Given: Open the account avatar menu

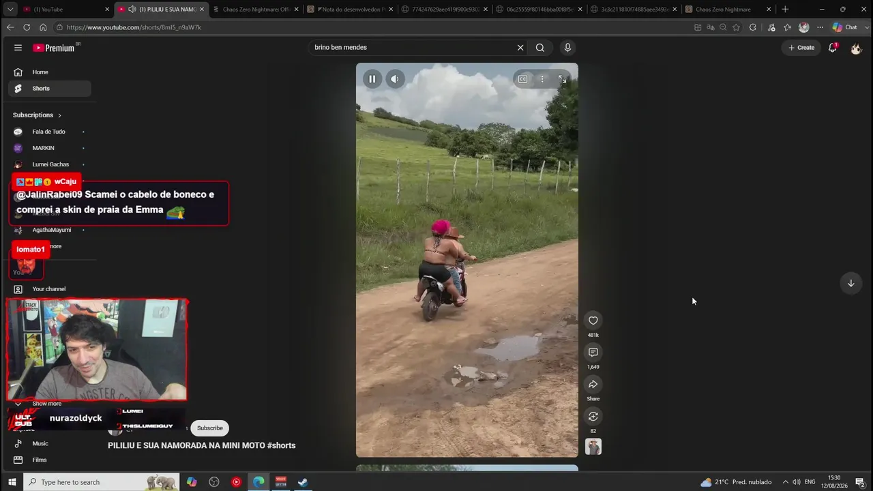Looking at the screenshot, I should coord(856,48).
